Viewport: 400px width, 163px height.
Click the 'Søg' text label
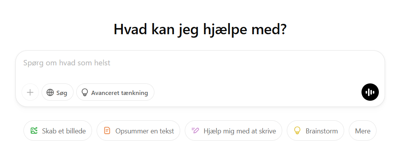[62, 93]
